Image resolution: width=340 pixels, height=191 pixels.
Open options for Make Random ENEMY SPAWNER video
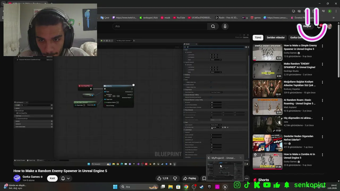[322, 64]
